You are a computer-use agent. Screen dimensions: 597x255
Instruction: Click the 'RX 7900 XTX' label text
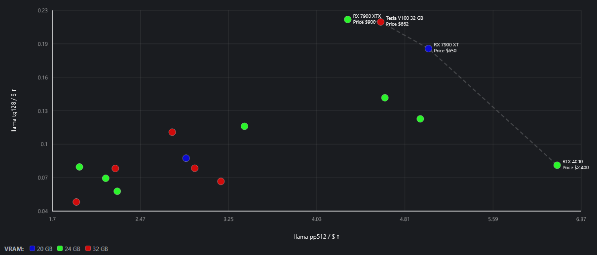[x=367, y=16]
